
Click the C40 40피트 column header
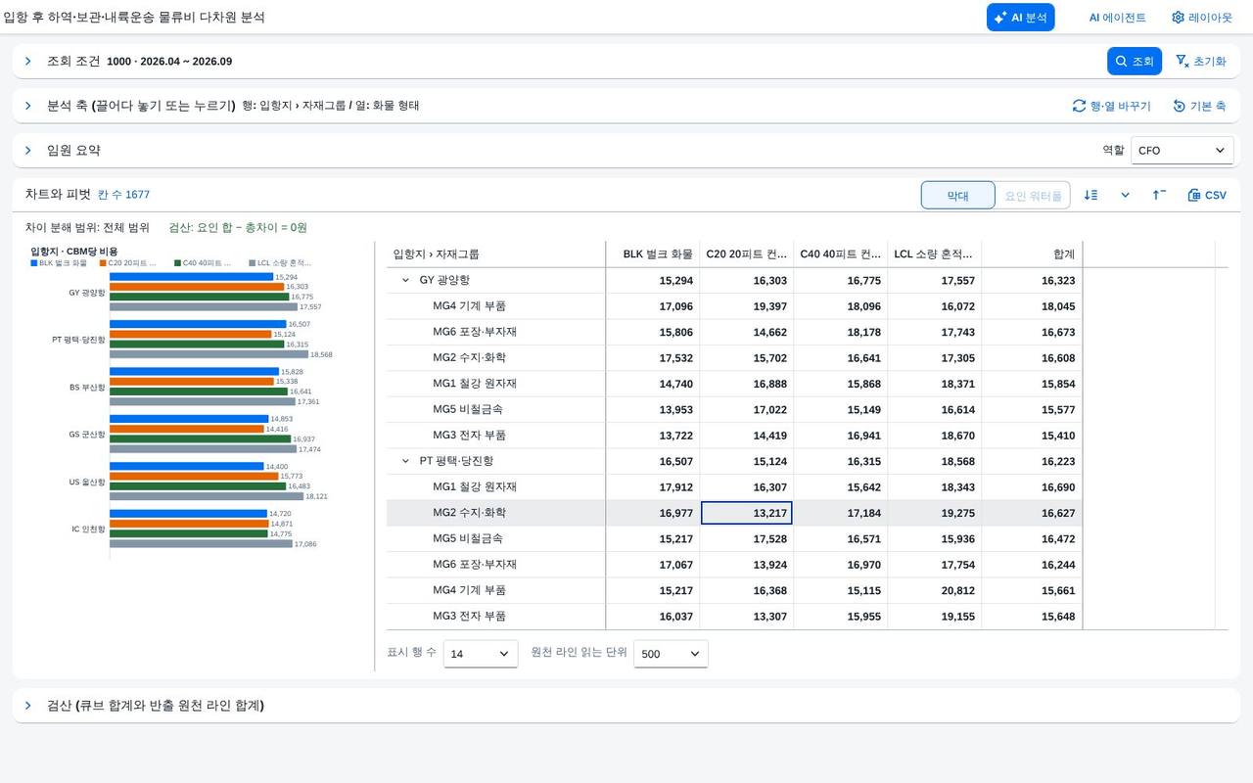841,254
